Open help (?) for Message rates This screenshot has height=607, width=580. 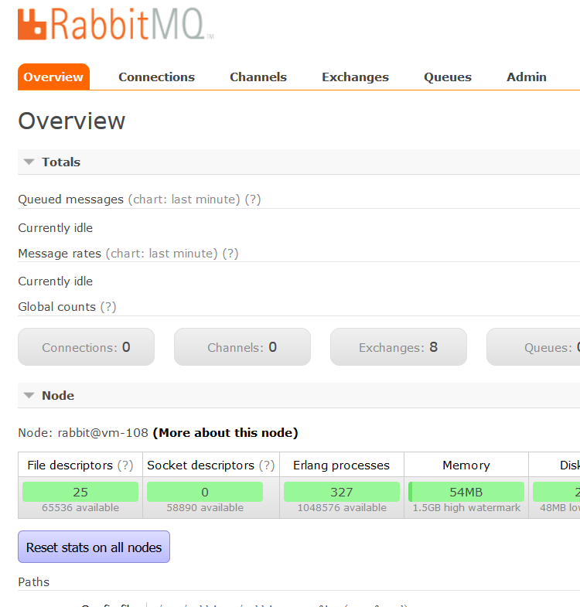coord(230,254)
